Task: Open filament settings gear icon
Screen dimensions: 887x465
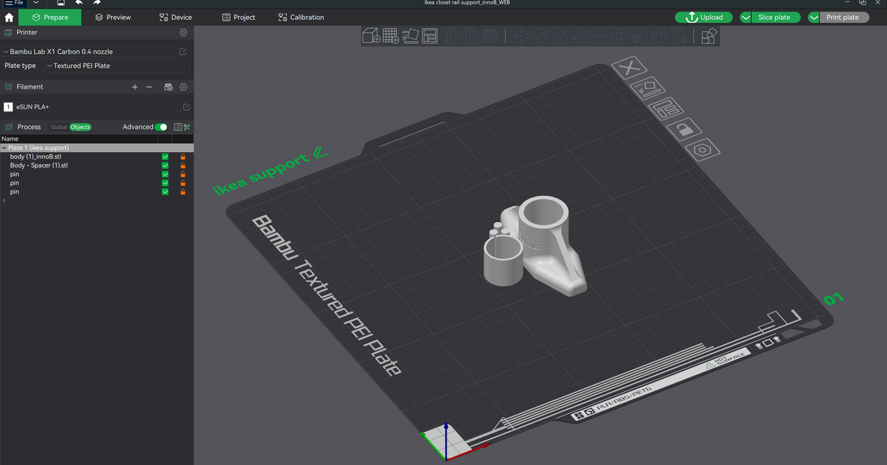Action: (x=183, y=86)
